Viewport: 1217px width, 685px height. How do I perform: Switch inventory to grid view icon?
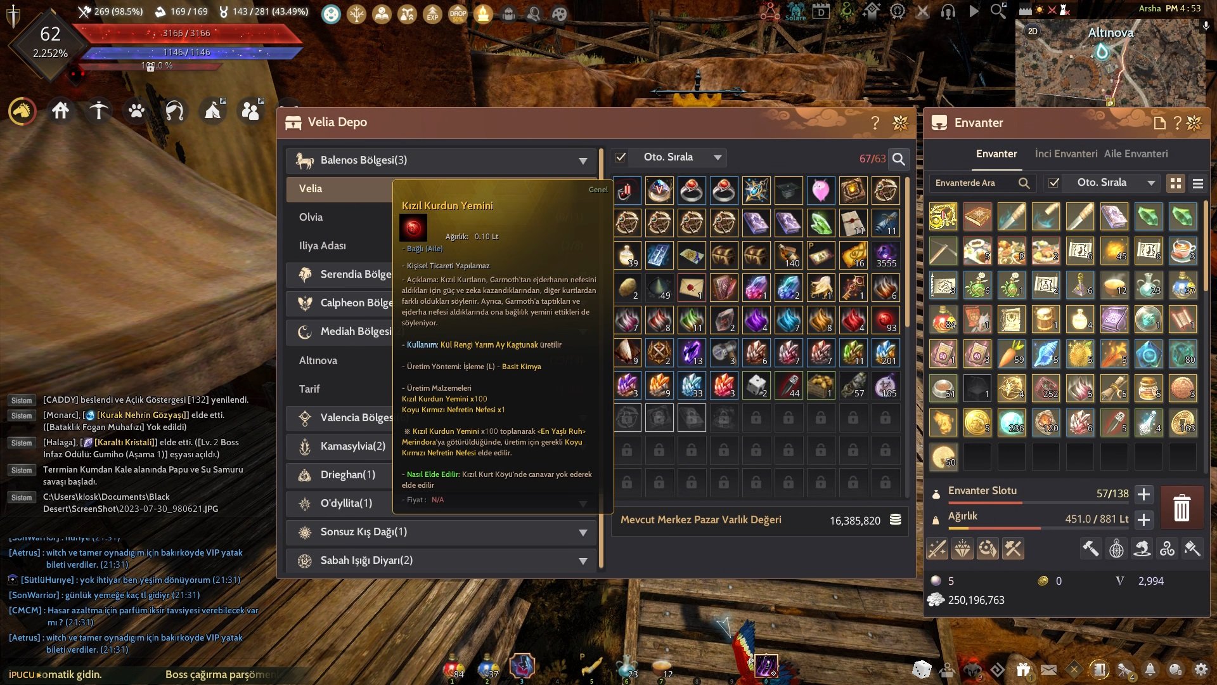[x=1176, y=183]
